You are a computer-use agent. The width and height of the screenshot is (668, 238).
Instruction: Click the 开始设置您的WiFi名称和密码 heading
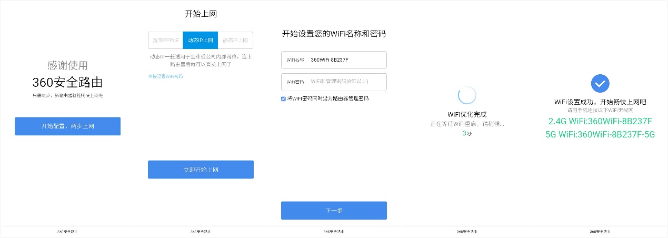pyautogui.click(x=334, y=34)
